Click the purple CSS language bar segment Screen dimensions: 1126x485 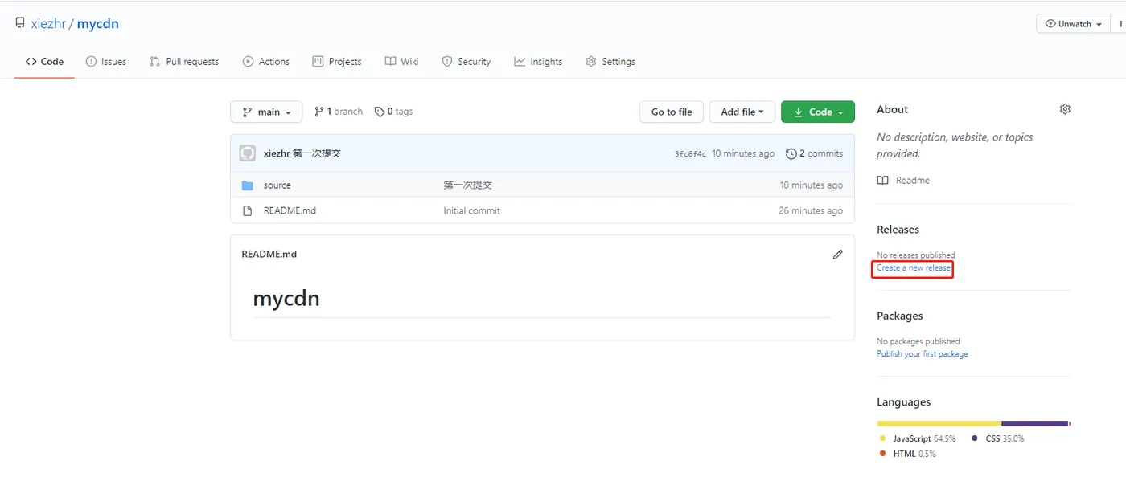1034,423
